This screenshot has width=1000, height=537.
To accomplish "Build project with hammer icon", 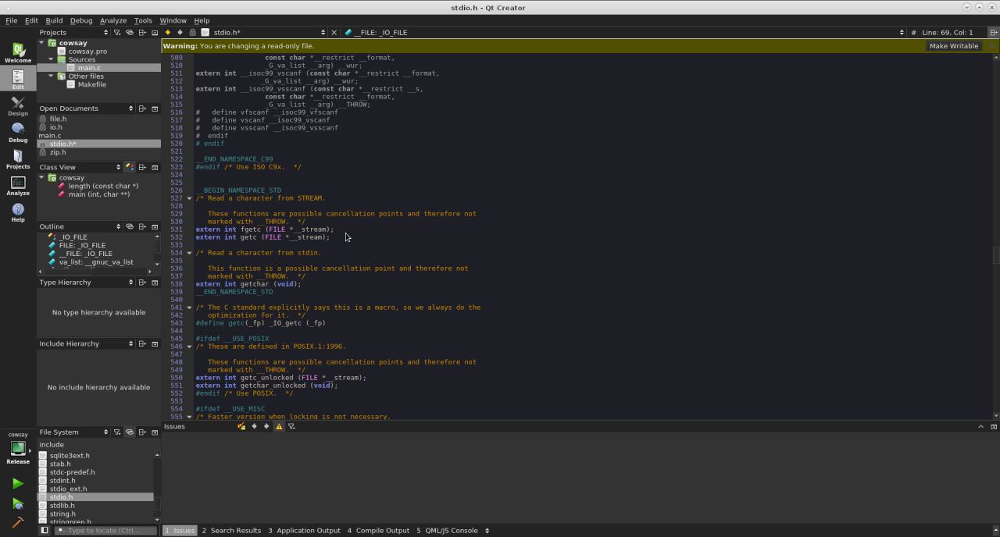I will (x=17, y=523).
